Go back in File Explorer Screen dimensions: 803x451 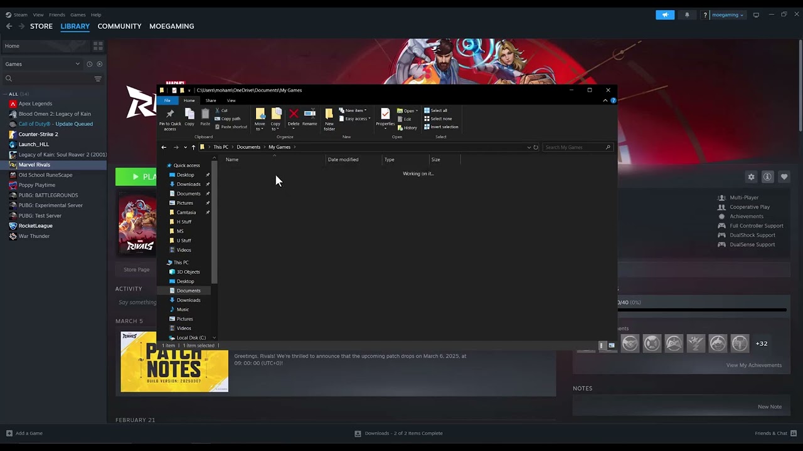164,147
